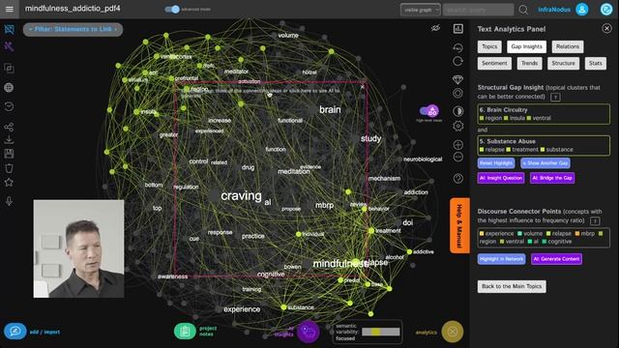The height and width of the screenshot is (348, 619).
Task: Click the redo circular arrow icon
Action: coord(457,61)
